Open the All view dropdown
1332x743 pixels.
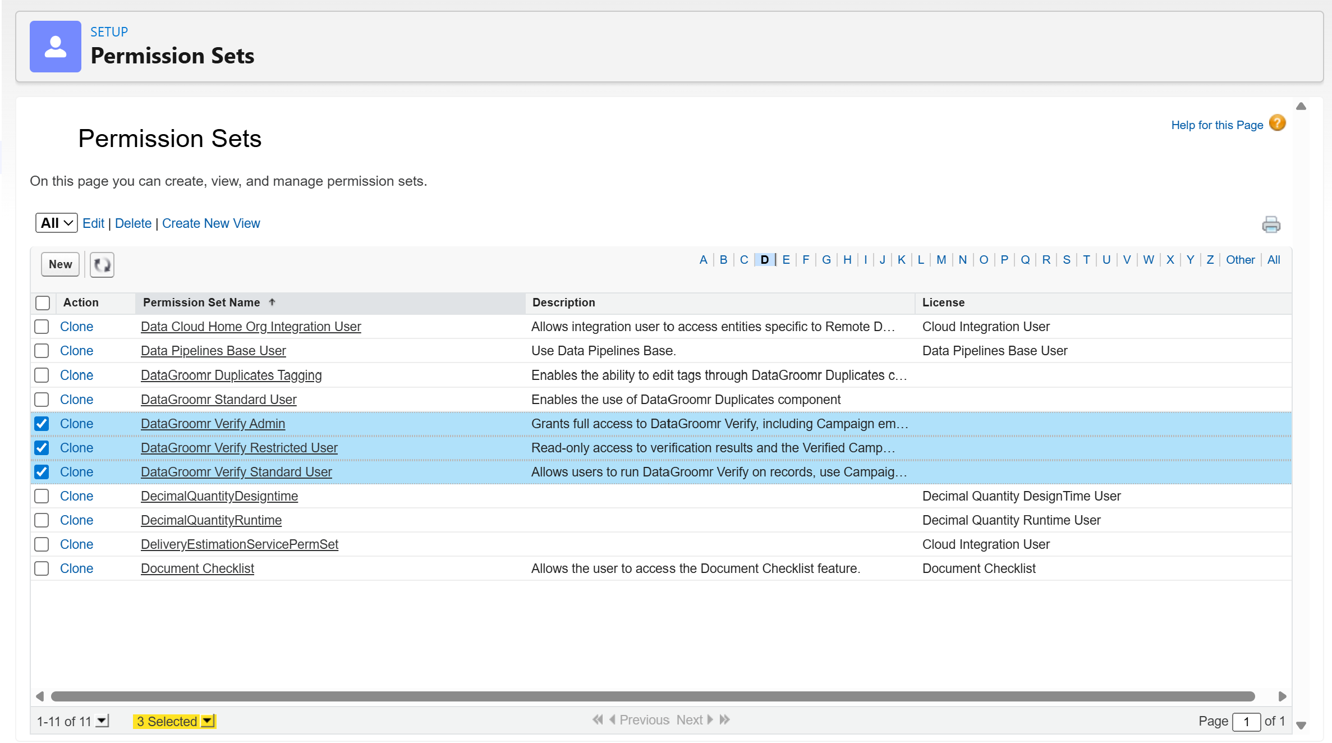(x=57, y=223)
